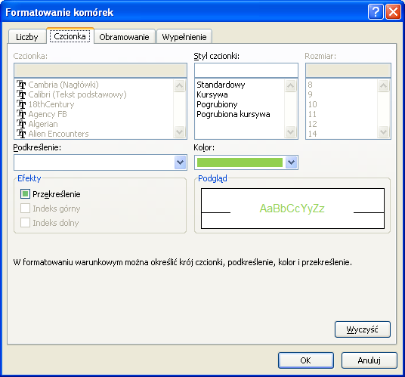Image resolution: width=405 pixels, height=377 pixels.
Task: Click the size list scroll up arrow
Action: [x=384, y=85]
